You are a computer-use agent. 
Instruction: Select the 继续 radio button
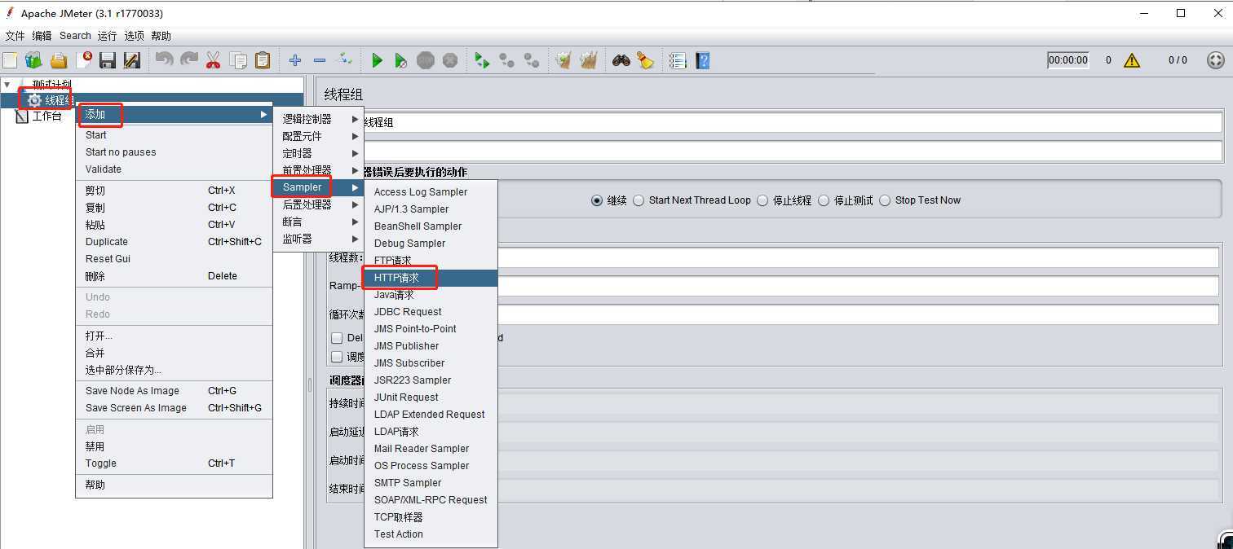[597, 200]
